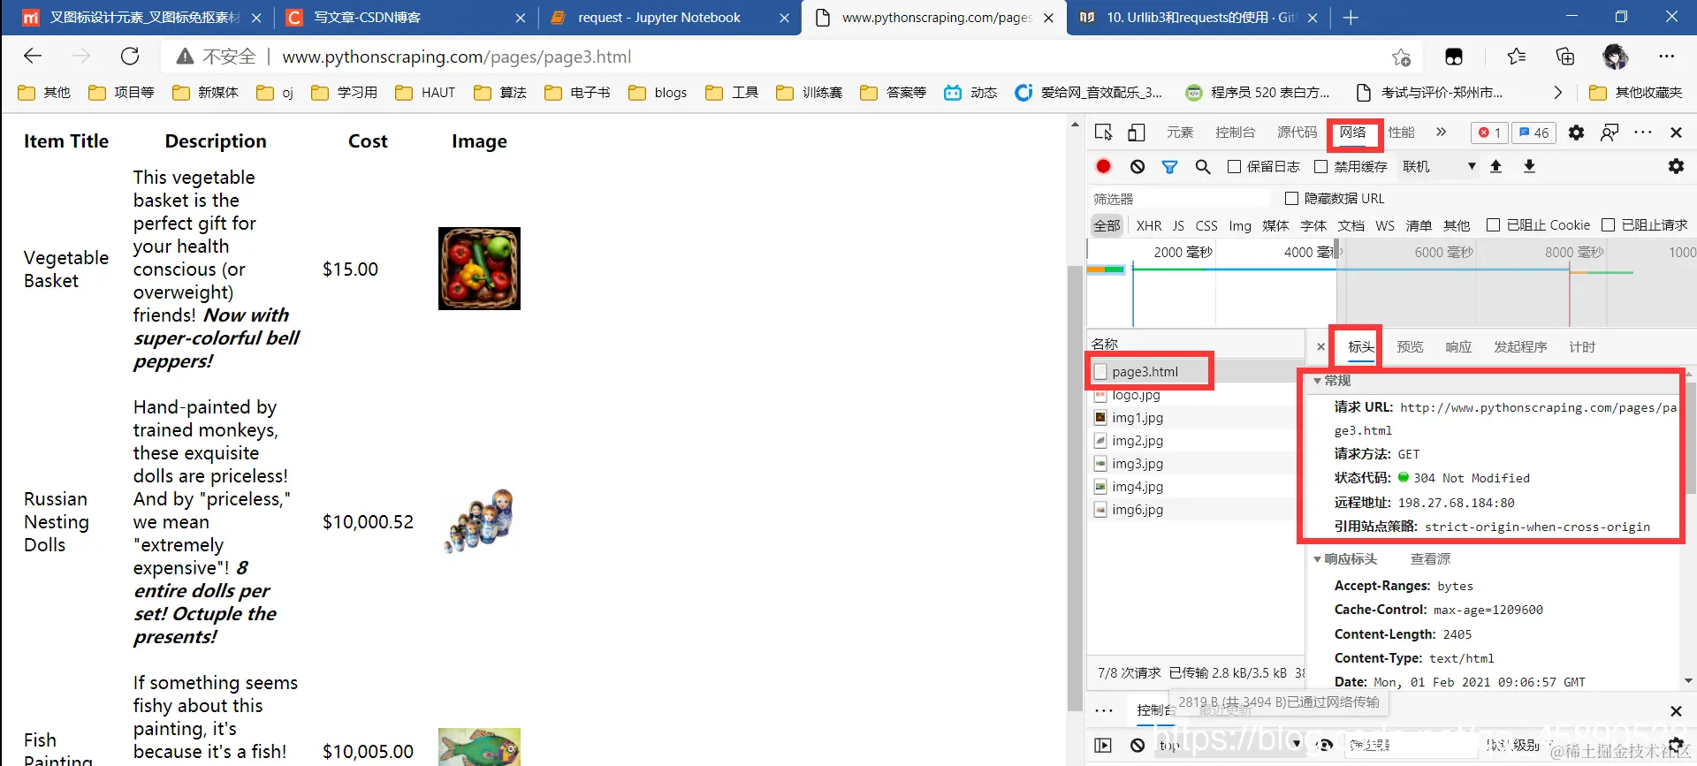Open the blogs bookmark folder
The image size is (1697, 766).
click(x=658, y=92)
